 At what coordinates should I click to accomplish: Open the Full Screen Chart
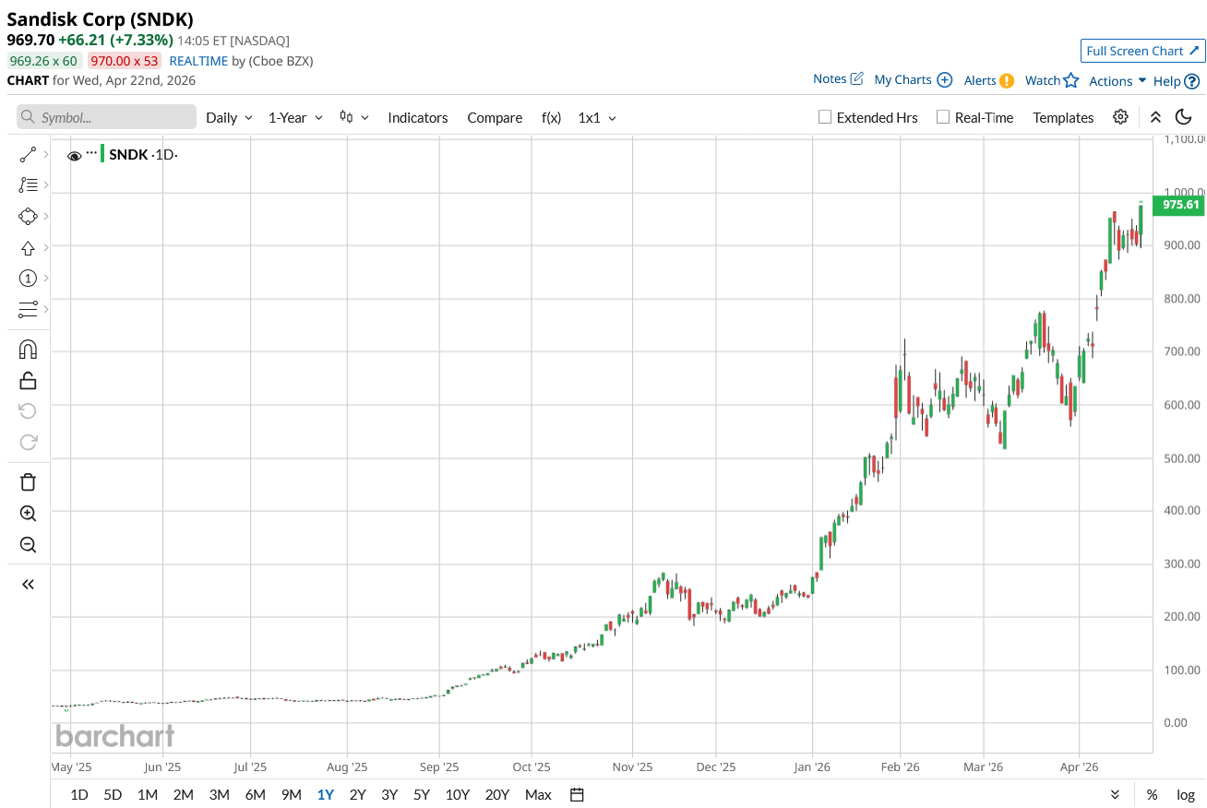pos(1142,51)
